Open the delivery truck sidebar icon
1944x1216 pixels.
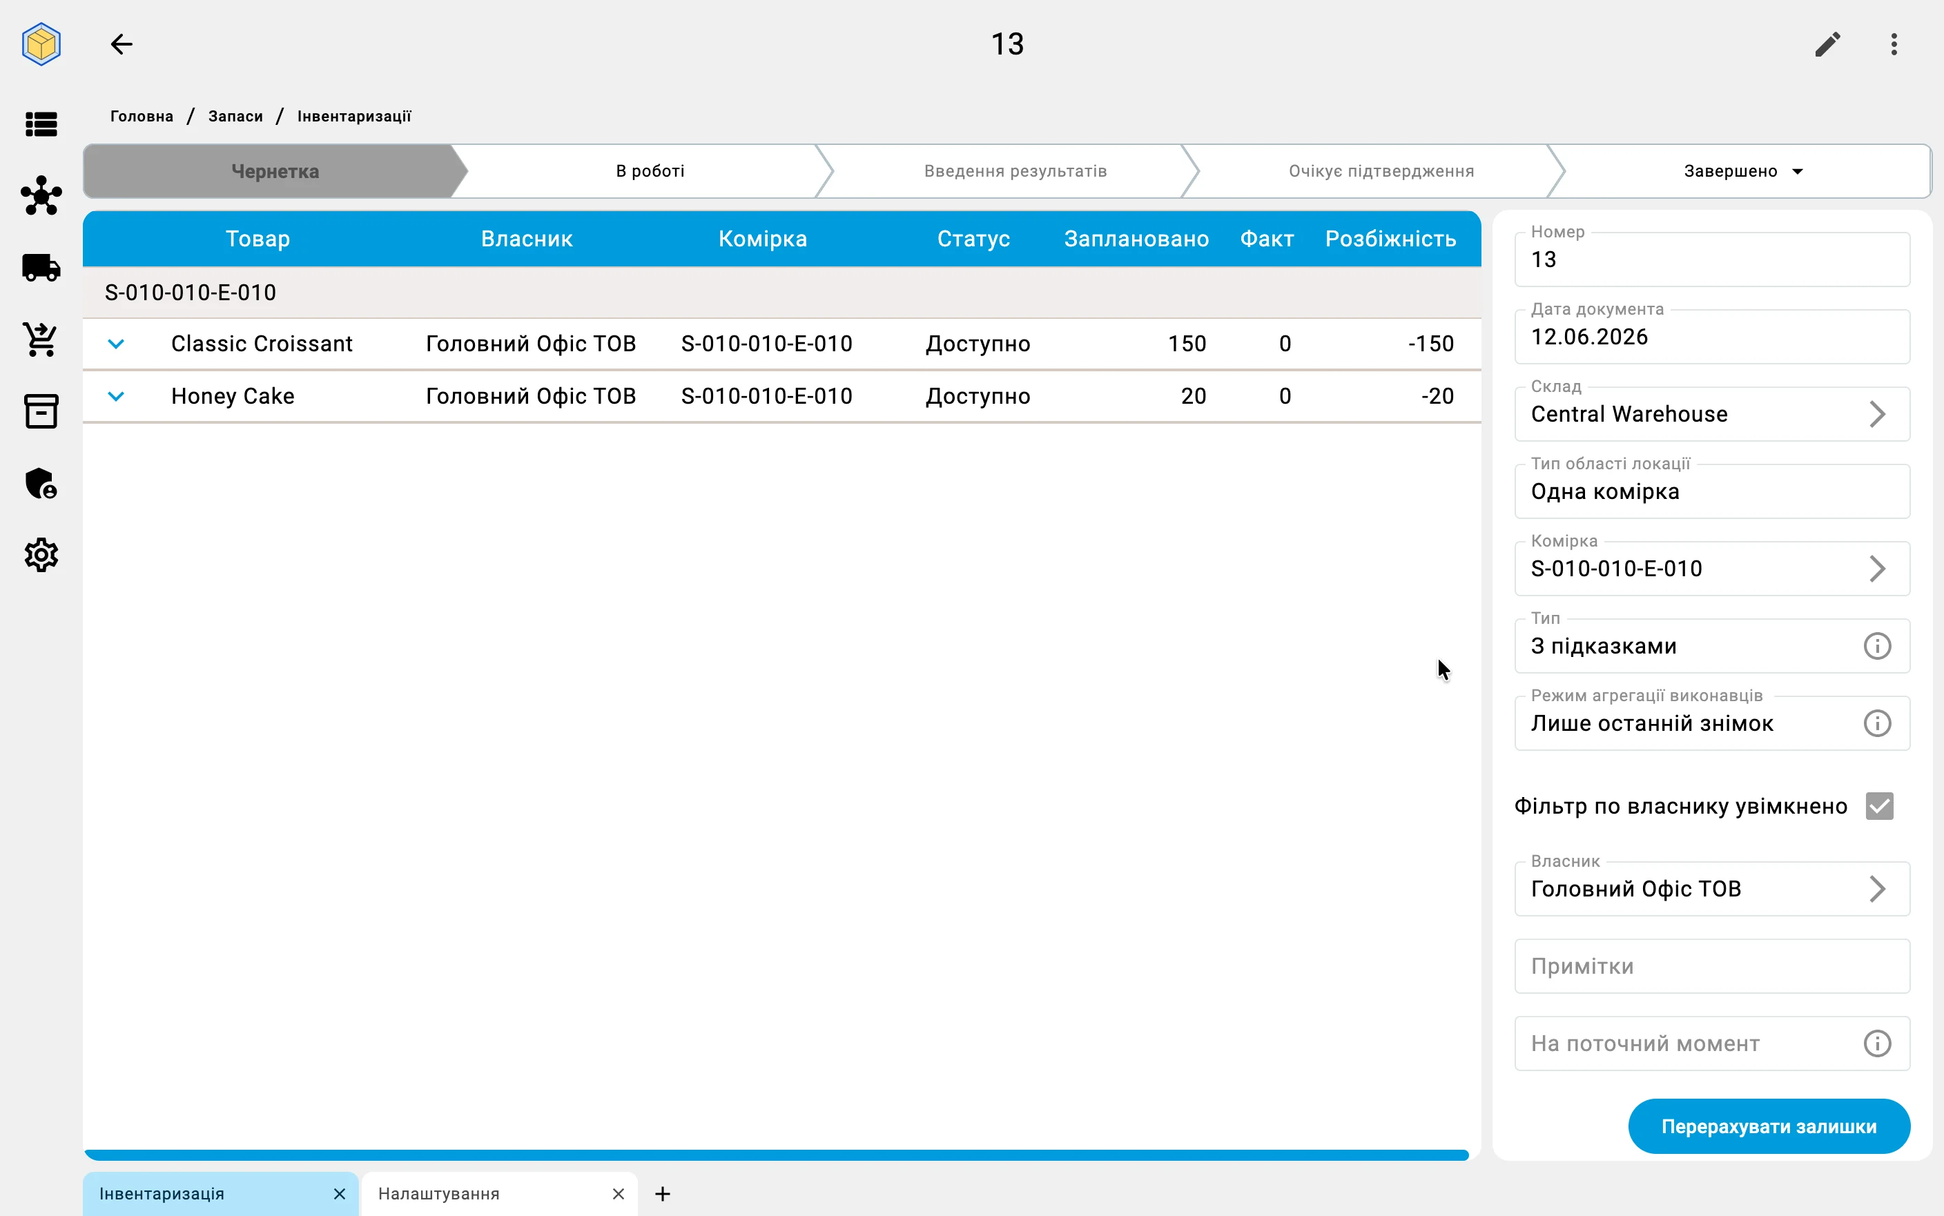41,268
